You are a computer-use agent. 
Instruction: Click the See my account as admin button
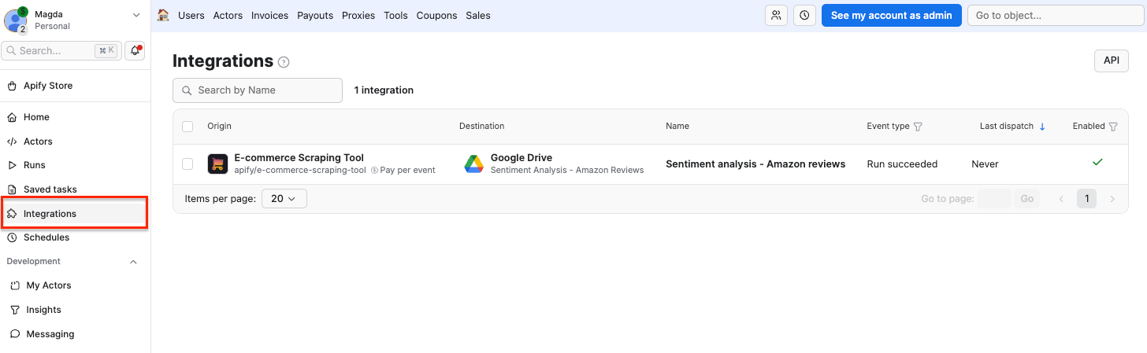pyautogui.click(x=891, y=15)
